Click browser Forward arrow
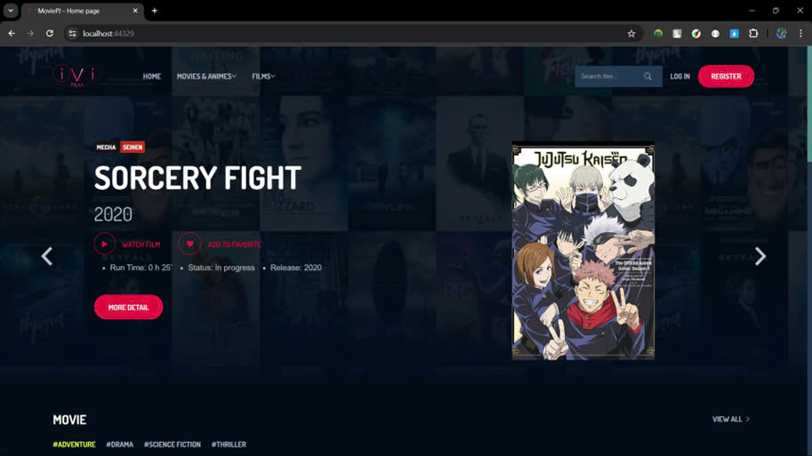Viewport: 812px width, 456px height. (x=30, y=33)
